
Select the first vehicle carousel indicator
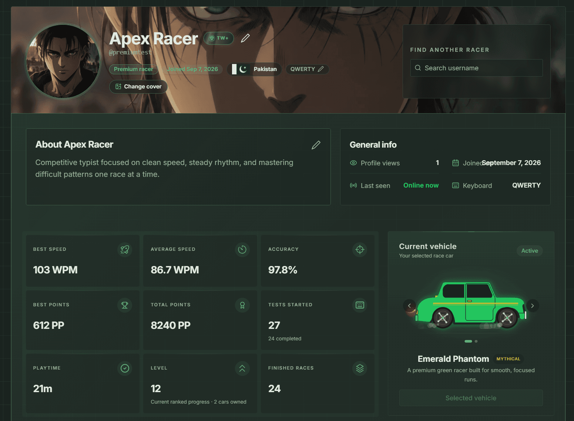click(468, 341)
